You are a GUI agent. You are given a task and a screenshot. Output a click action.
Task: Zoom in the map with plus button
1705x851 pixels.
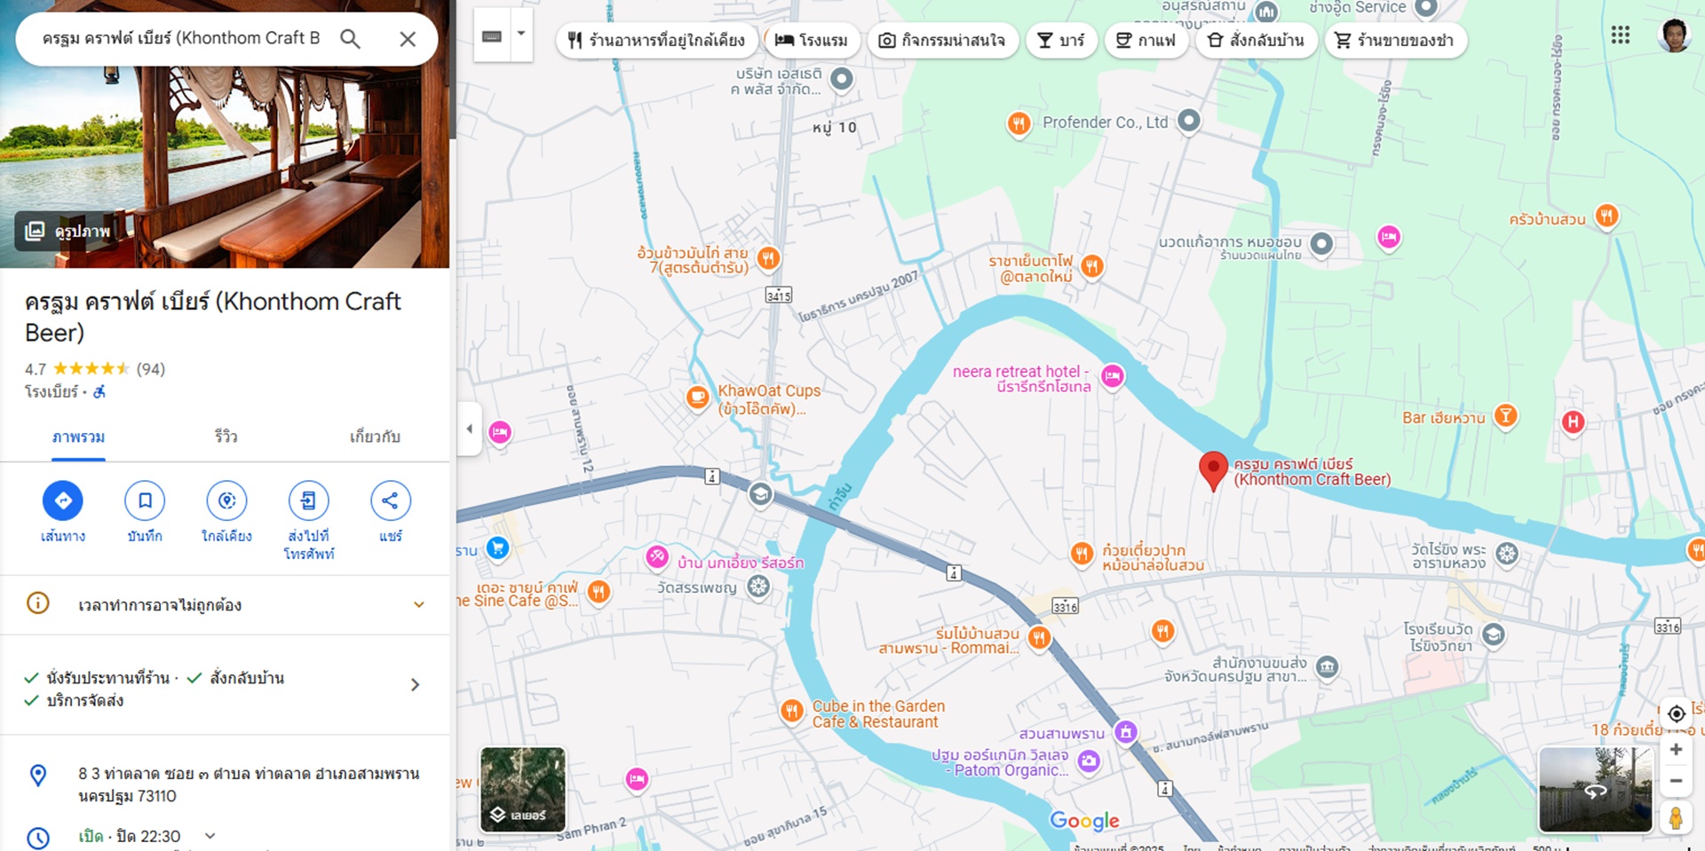point(1676,750)
